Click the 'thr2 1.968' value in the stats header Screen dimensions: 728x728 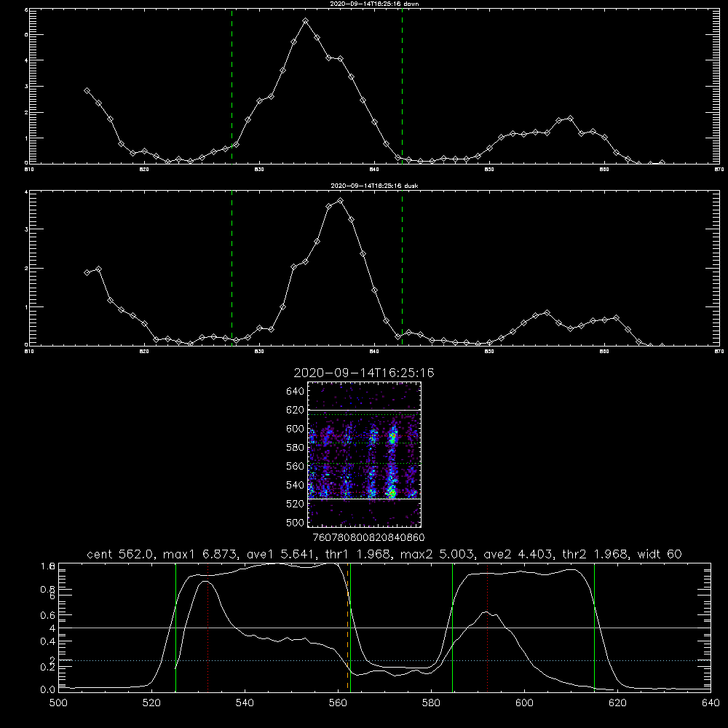click(595, 554)
